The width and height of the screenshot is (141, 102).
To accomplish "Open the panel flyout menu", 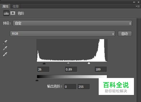I will [x=138, y=6].
